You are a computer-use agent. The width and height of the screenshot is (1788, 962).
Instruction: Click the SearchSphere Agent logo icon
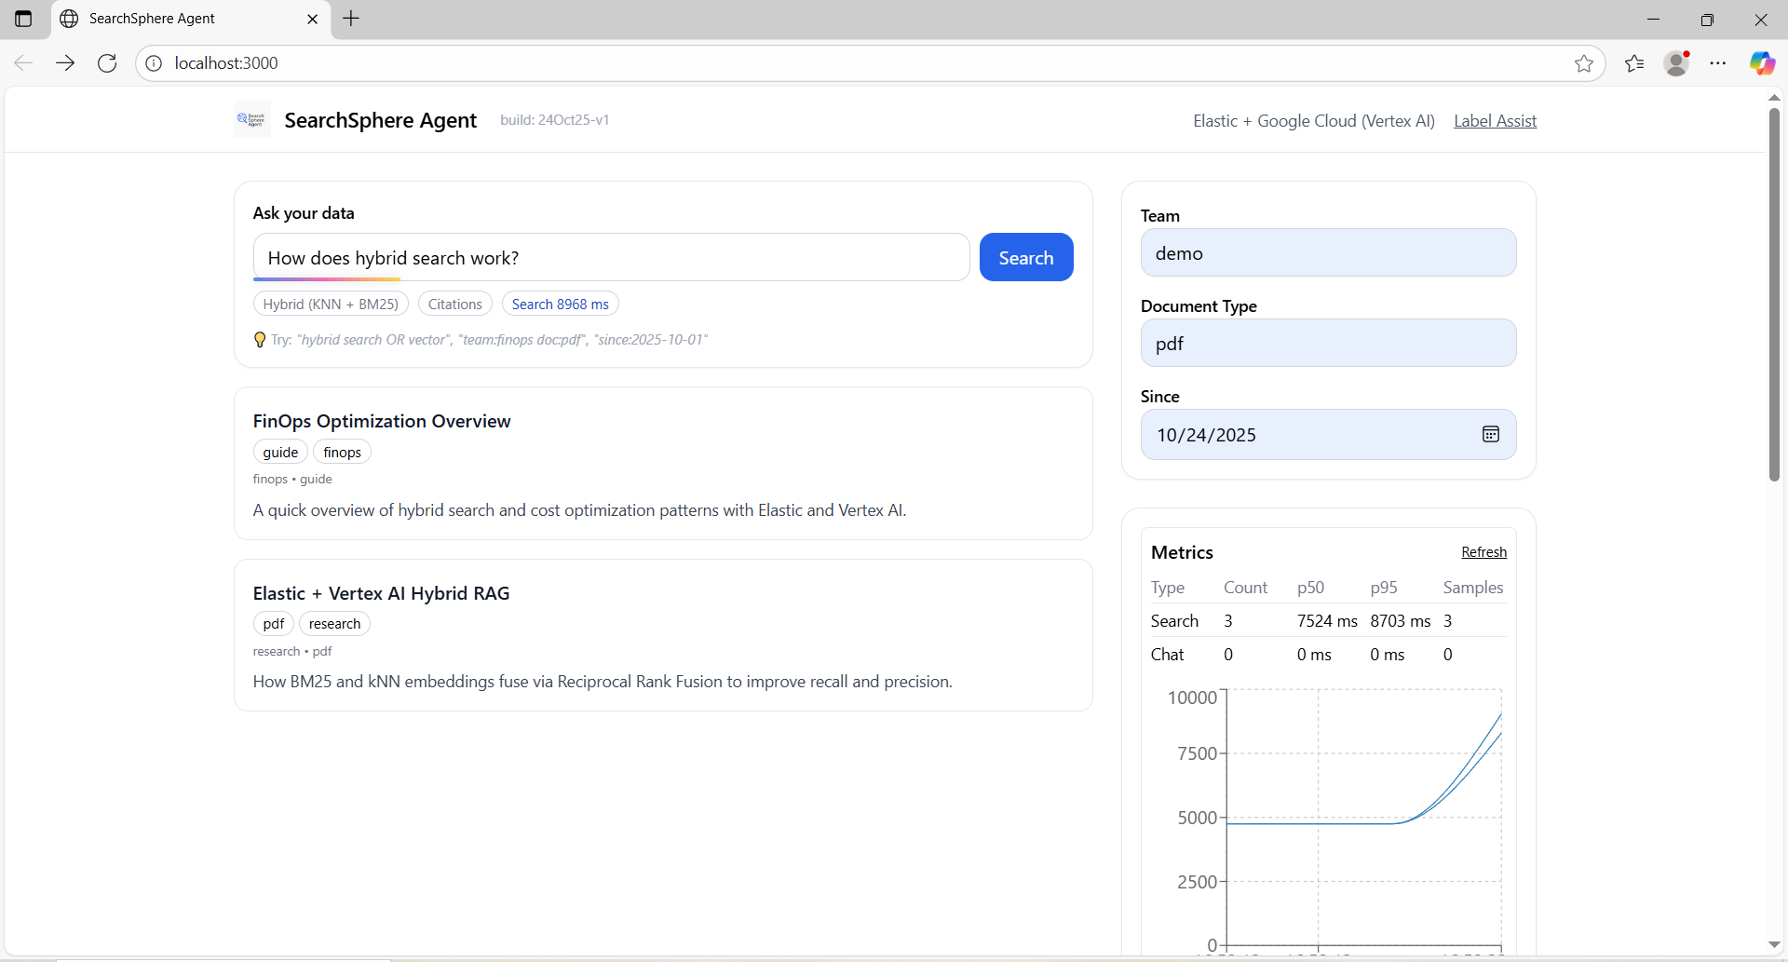click(x=251, y=119)
